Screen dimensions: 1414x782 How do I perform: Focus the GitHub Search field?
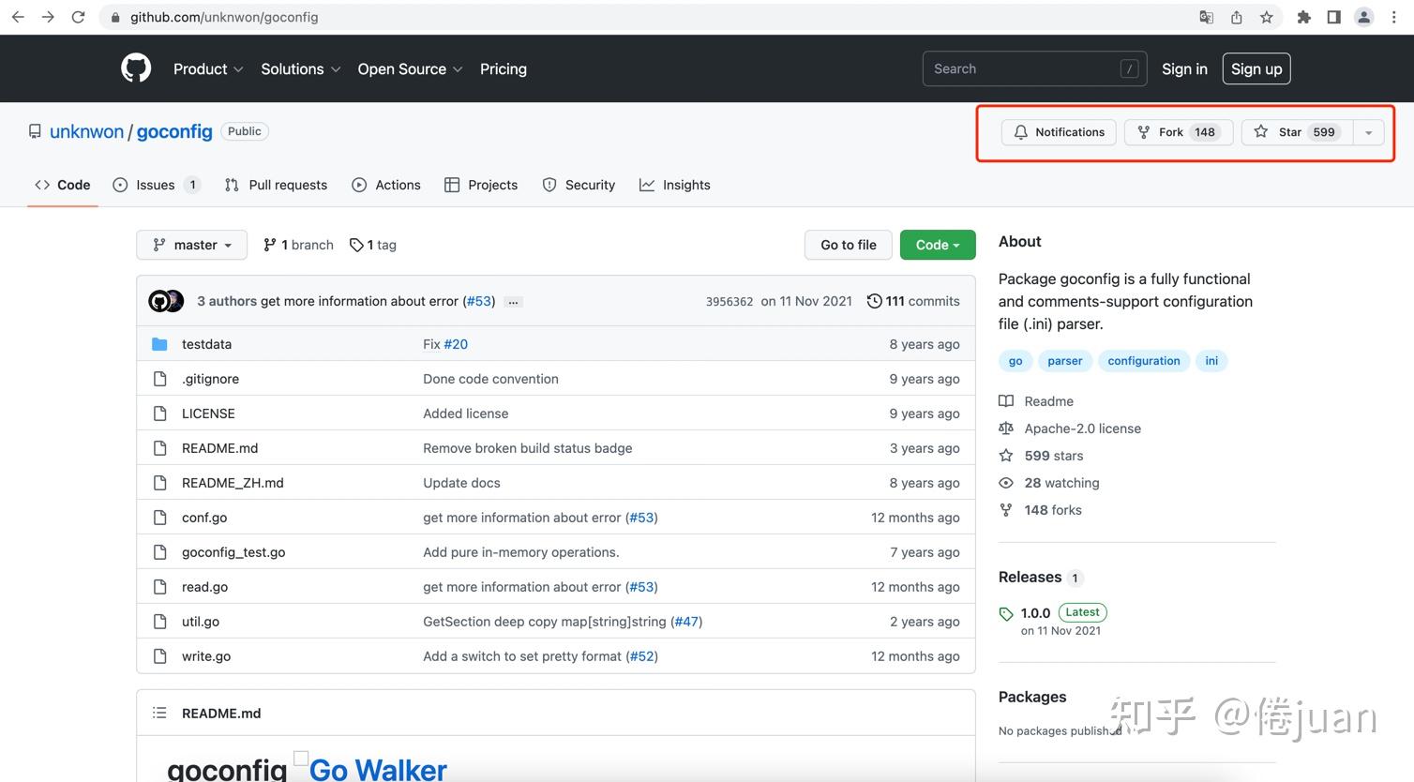click(x=1034, y=68)
